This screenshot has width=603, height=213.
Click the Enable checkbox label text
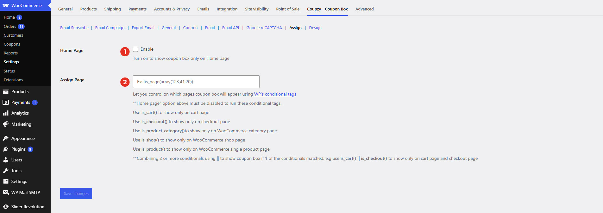tap(147, 49)
